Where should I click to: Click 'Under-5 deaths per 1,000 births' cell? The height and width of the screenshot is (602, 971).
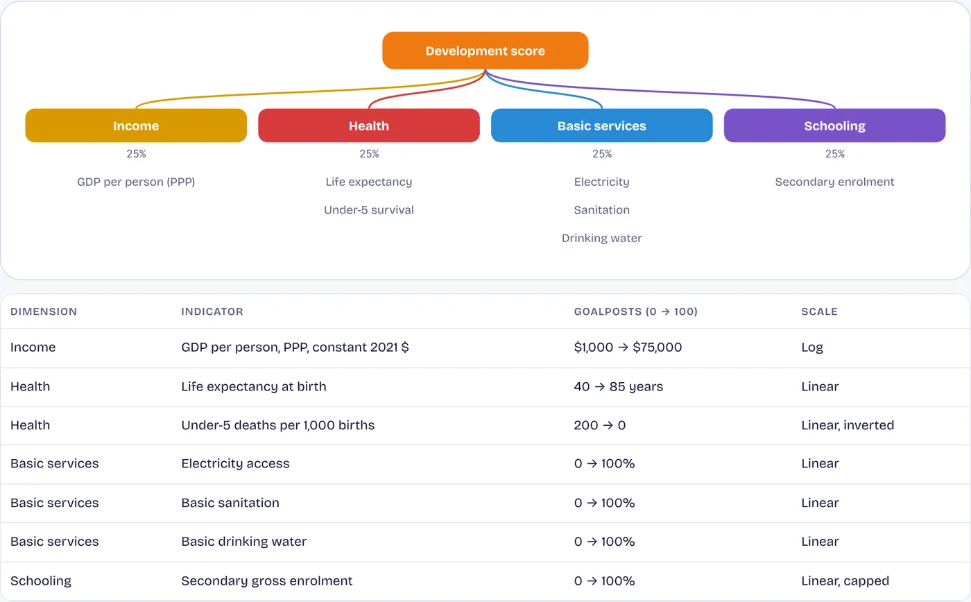(278, 425)
